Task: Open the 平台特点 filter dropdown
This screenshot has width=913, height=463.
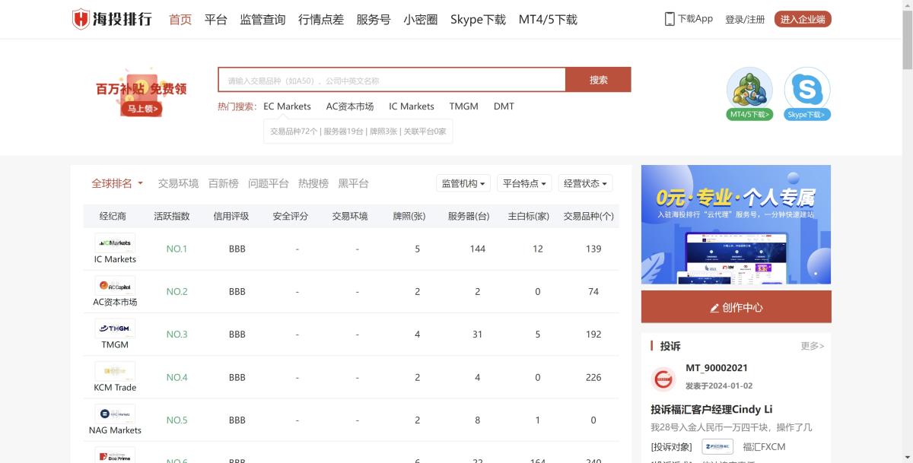Action: coord(523,182)
